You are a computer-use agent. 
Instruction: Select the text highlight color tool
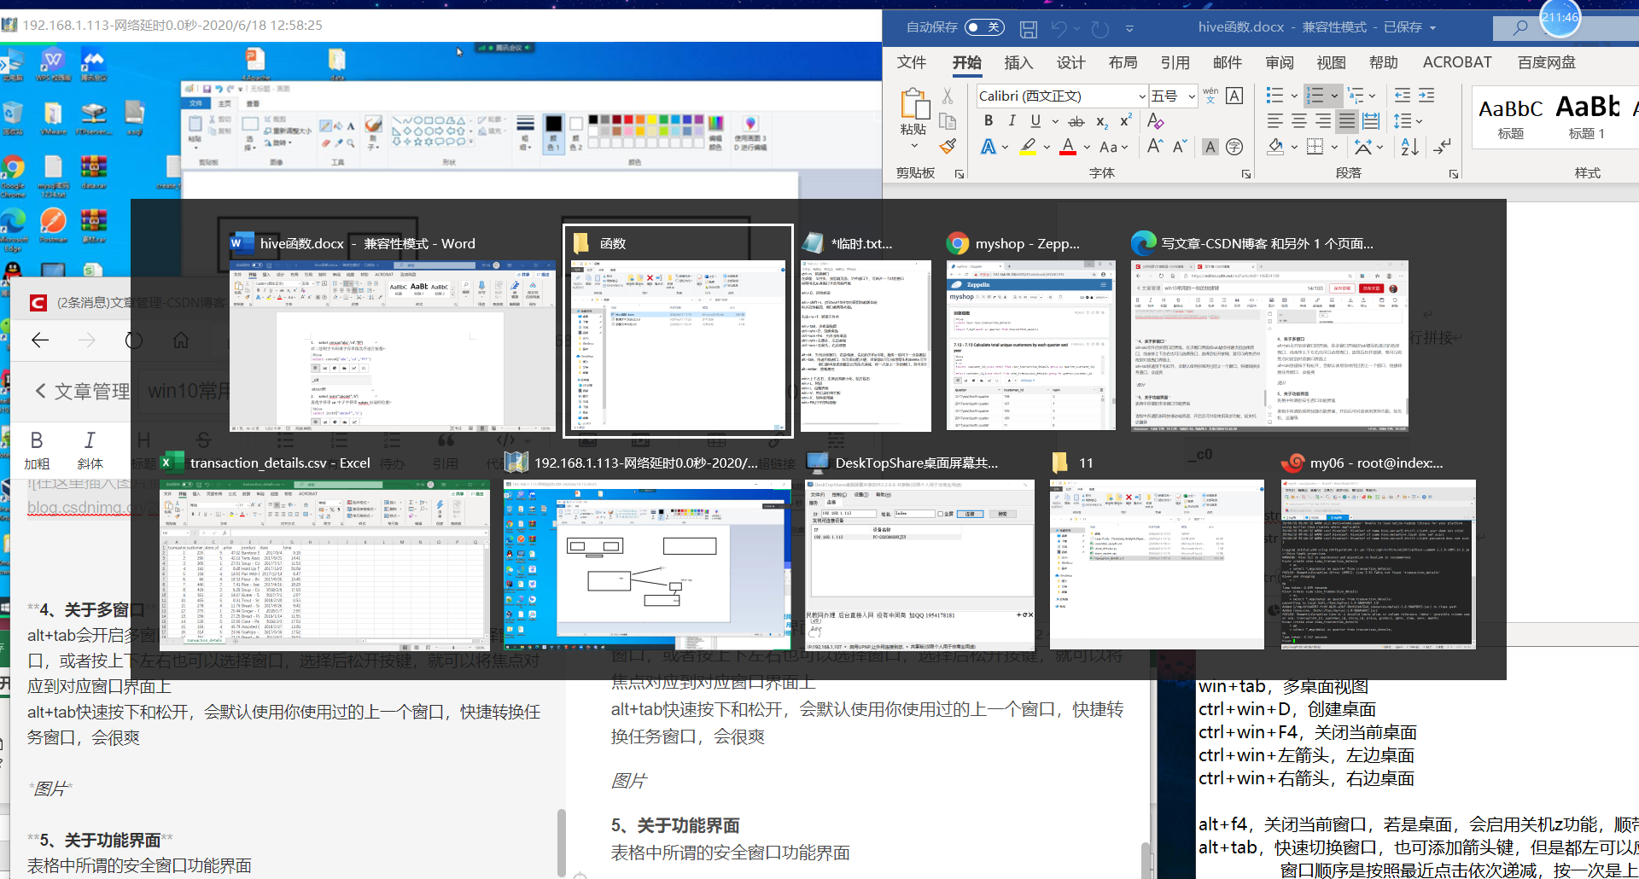pos(1027,147)
